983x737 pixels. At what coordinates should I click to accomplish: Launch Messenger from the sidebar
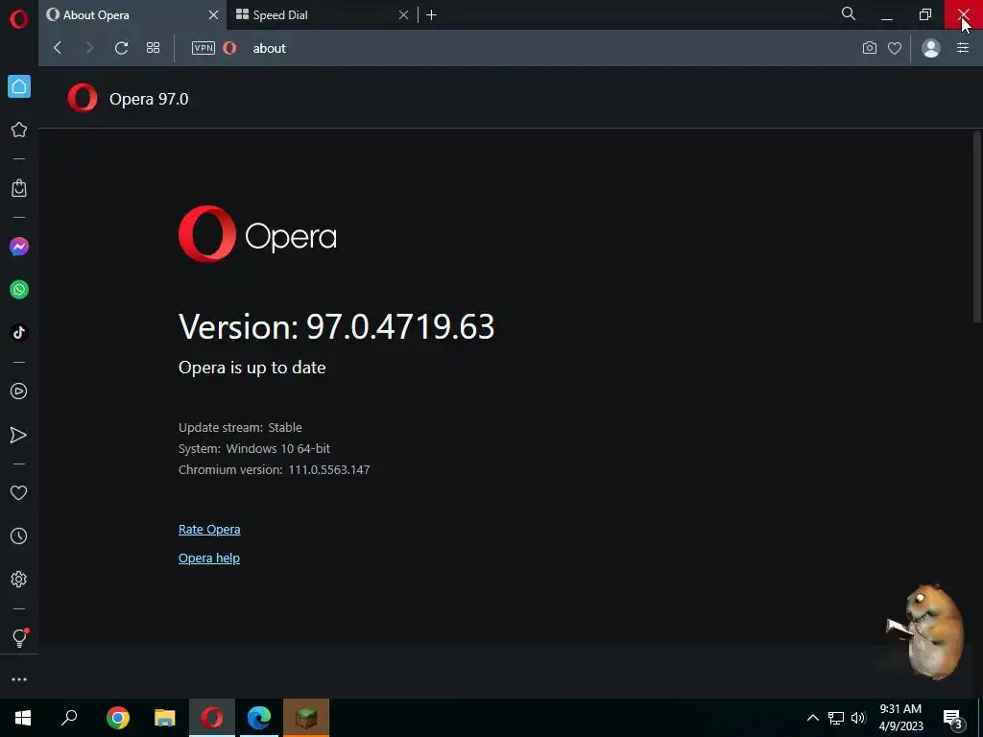[x=19, y=247]
